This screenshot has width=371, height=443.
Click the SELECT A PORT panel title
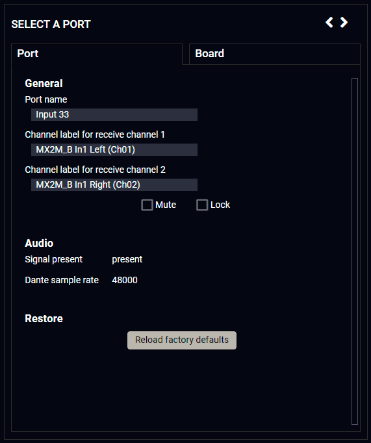51,24
